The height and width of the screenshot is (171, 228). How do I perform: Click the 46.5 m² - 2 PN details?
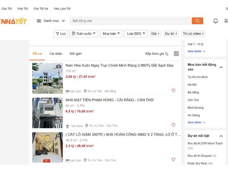(76, 140)
